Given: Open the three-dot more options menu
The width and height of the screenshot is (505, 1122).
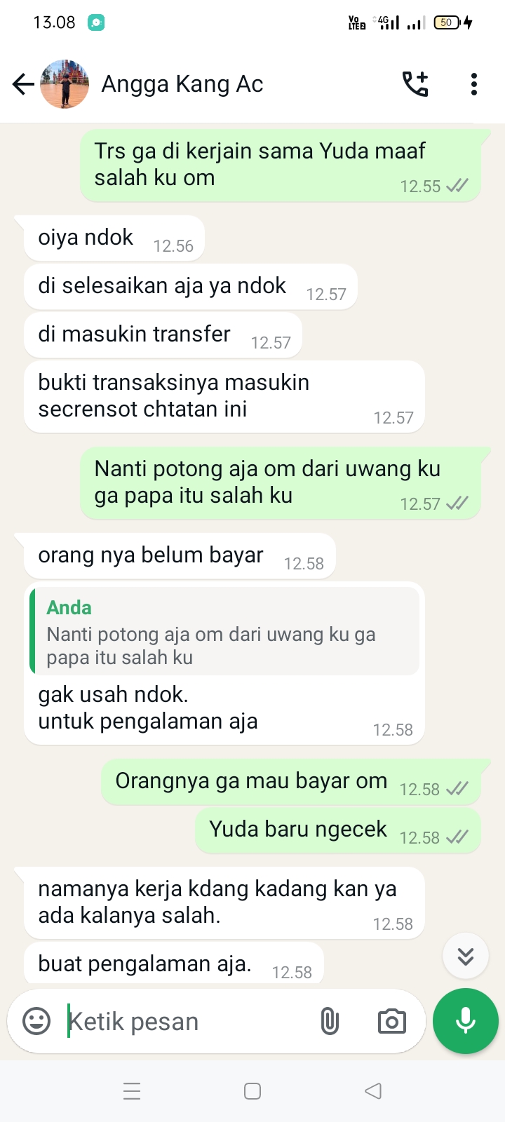Looking at the screenshot, I should pos(474,84).
